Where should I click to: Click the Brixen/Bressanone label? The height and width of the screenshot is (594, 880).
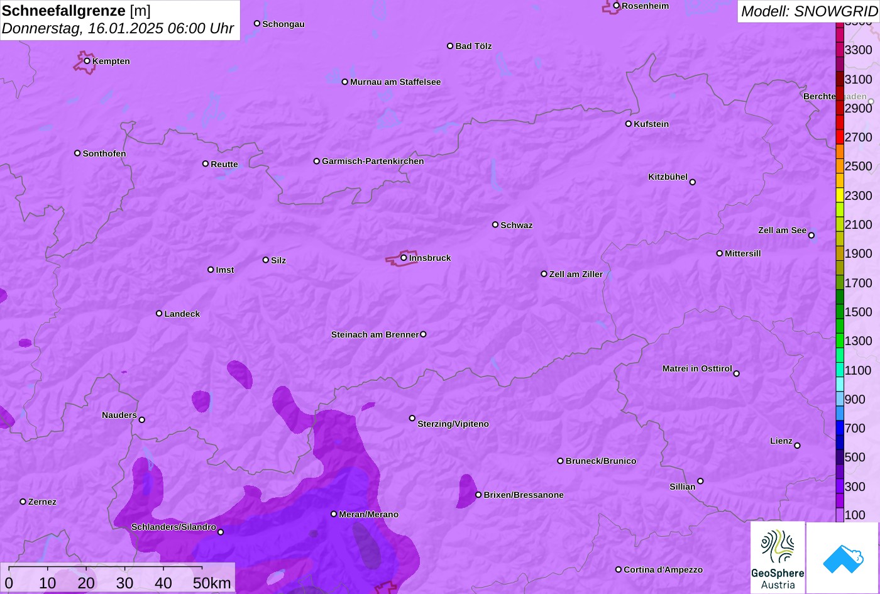[x=524, y=495]
